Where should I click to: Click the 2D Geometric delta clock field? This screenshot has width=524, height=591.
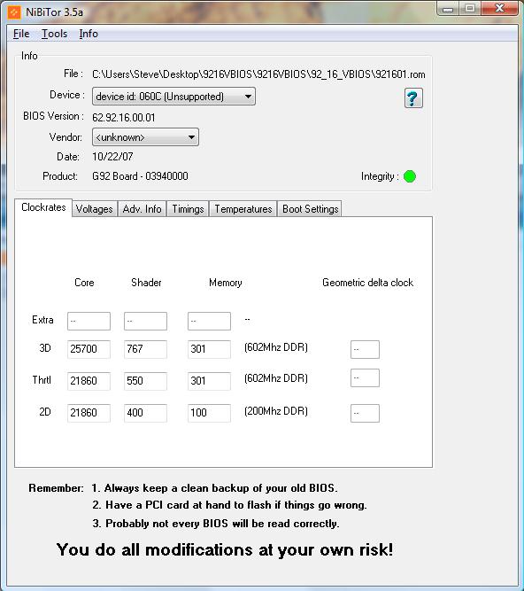coord(365,413)
